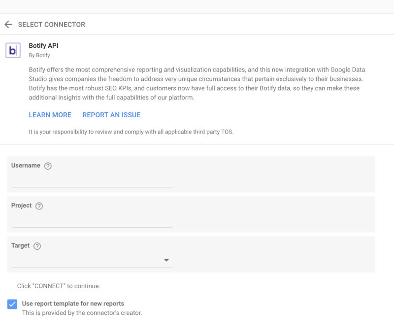The width and height of the screenshot is (394, 335).
Task: Click the Botify API logo
Action: [x=12, y=50]
